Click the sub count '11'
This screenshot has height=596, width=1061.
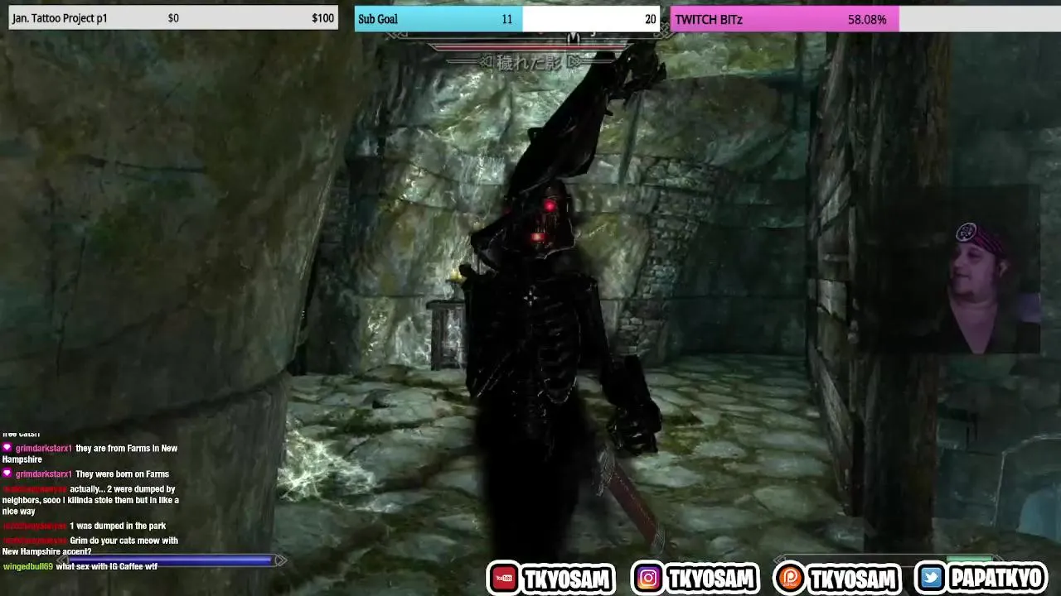507,19
